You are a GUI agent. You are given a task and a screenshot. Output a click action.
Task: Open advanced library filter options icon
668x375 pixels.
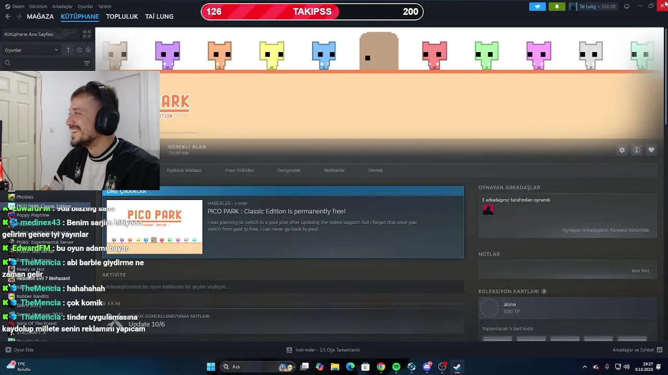(87, 63)
